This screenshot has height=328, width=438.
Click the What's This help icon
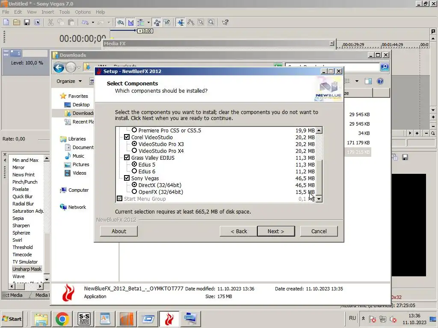click(225, 22)
